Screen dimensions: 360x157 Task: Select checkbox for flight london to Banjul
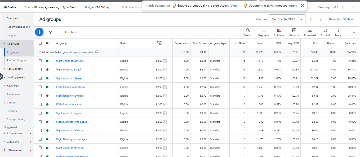click(x=40, y=70)
